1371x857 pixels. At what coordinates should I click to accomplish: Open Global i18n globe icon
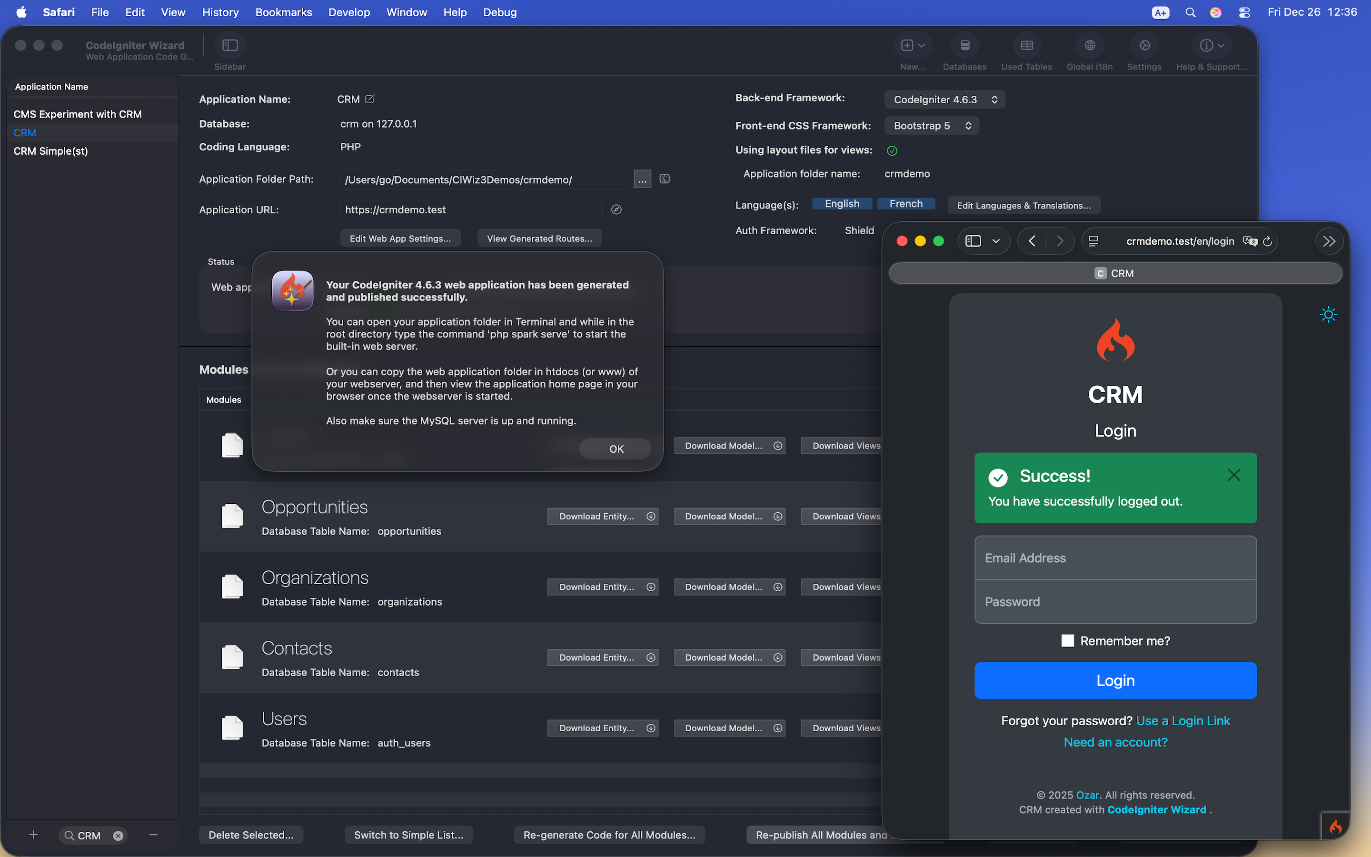[x=1089, y=45]
